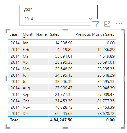Sort by the year column header
Screen dimensions: 127x133
pyautogui.click(x=14, y=34)
